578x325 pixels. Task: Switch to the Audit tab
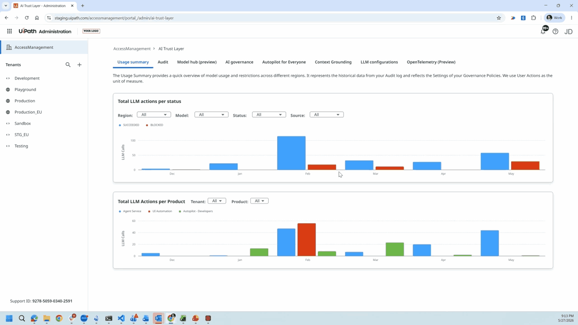click(163, 62)
